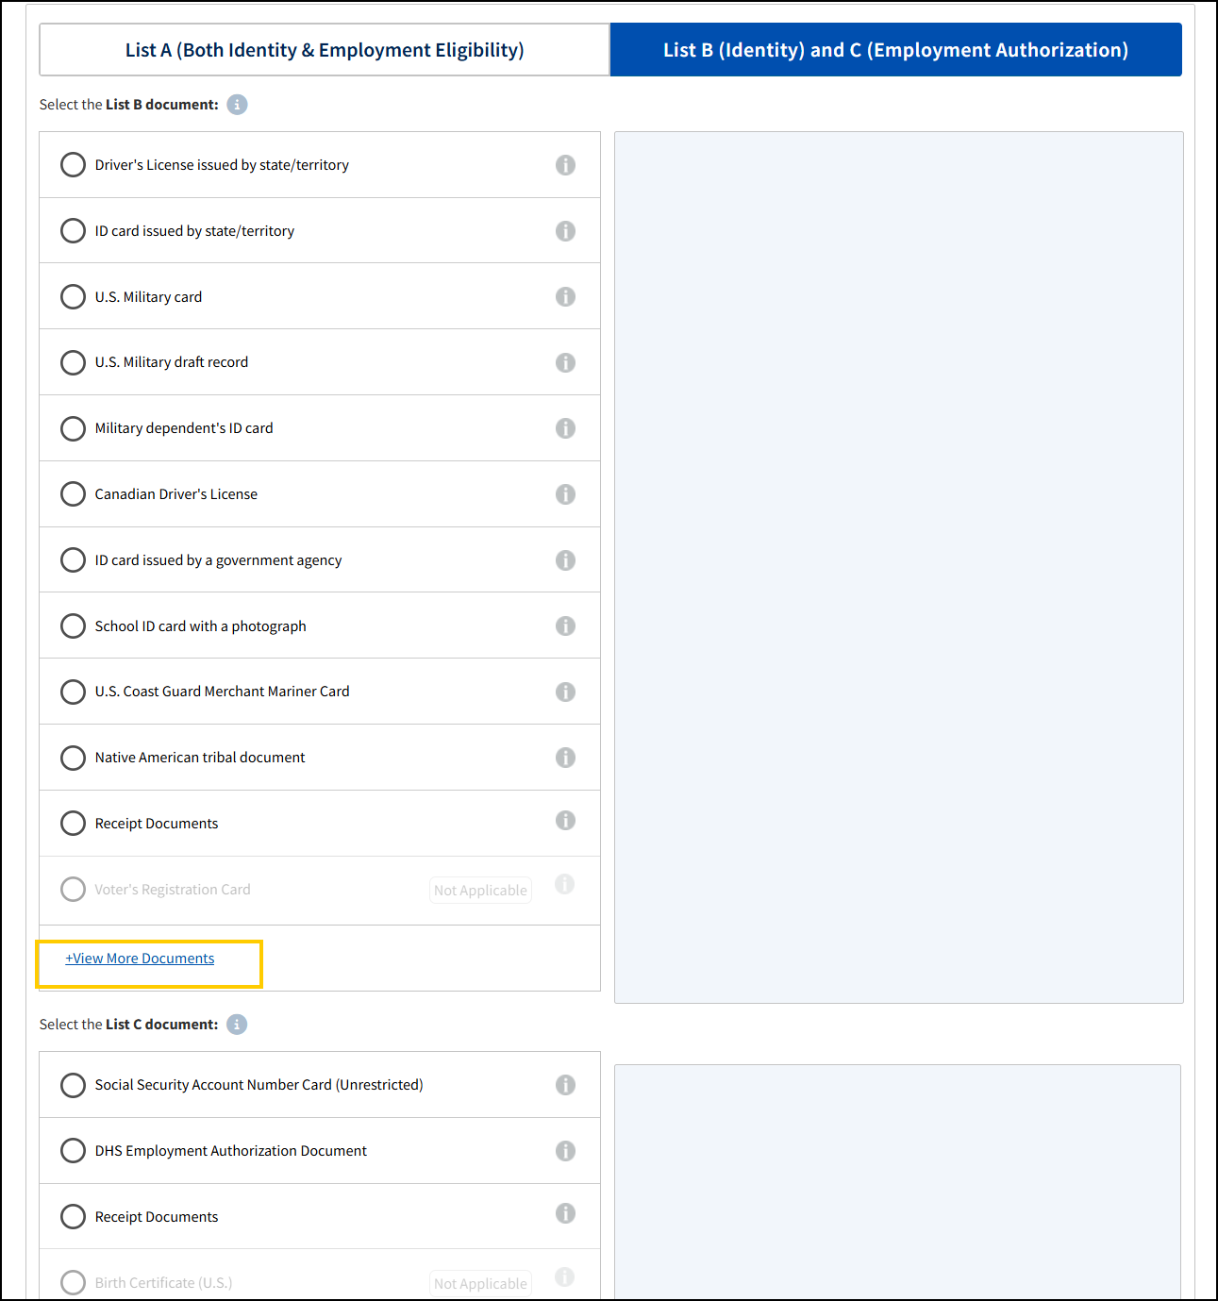View info for DHS Employment Authorization Document

[x=565, y=1150]
